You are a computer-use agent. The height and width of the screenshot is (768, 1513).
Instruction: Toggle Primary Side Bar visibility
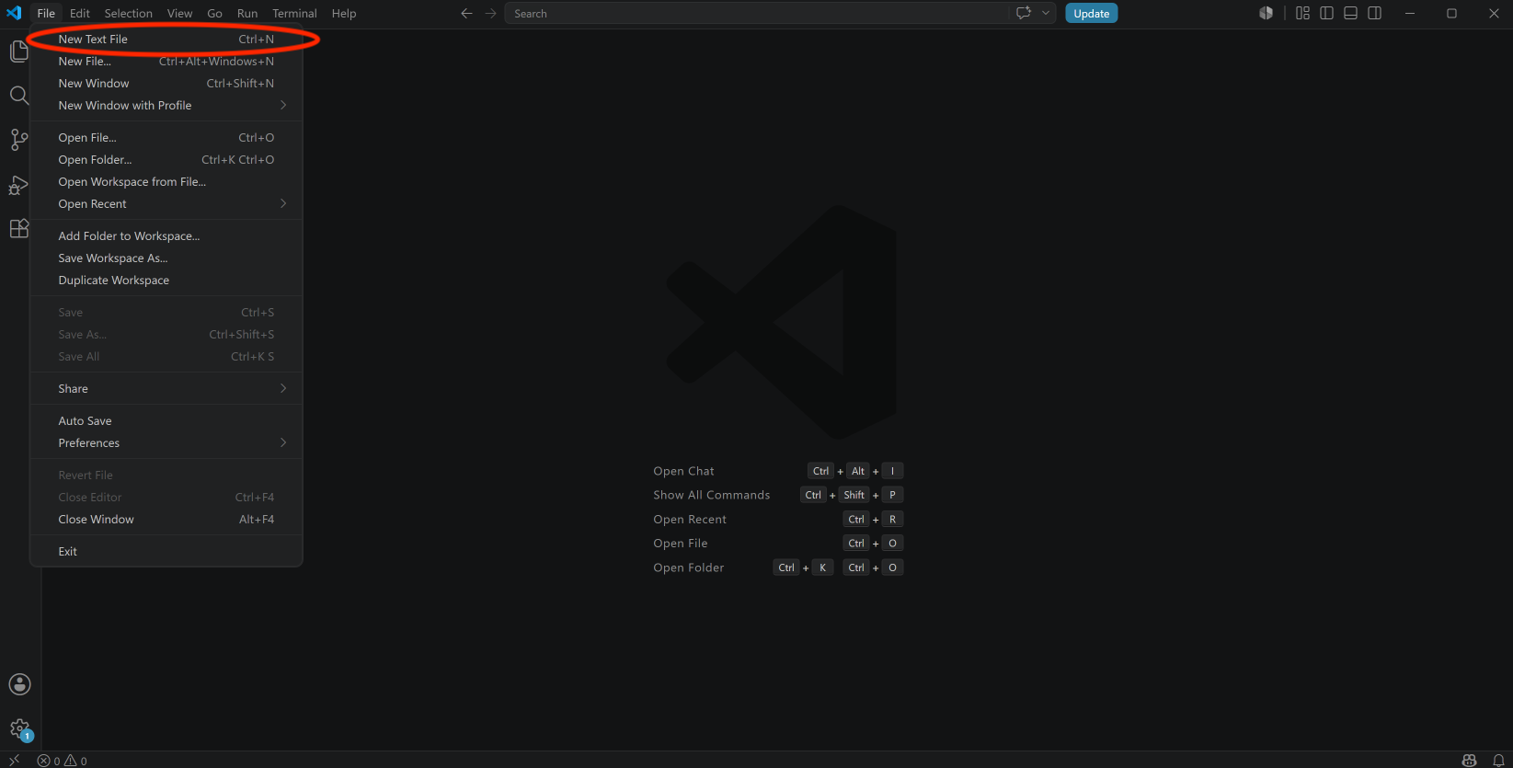(x=1326, y=13)
